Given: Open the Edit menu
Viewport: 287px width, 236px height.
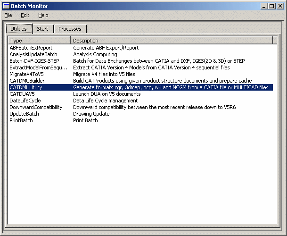Looking at the screenshot, I should 25,15.
